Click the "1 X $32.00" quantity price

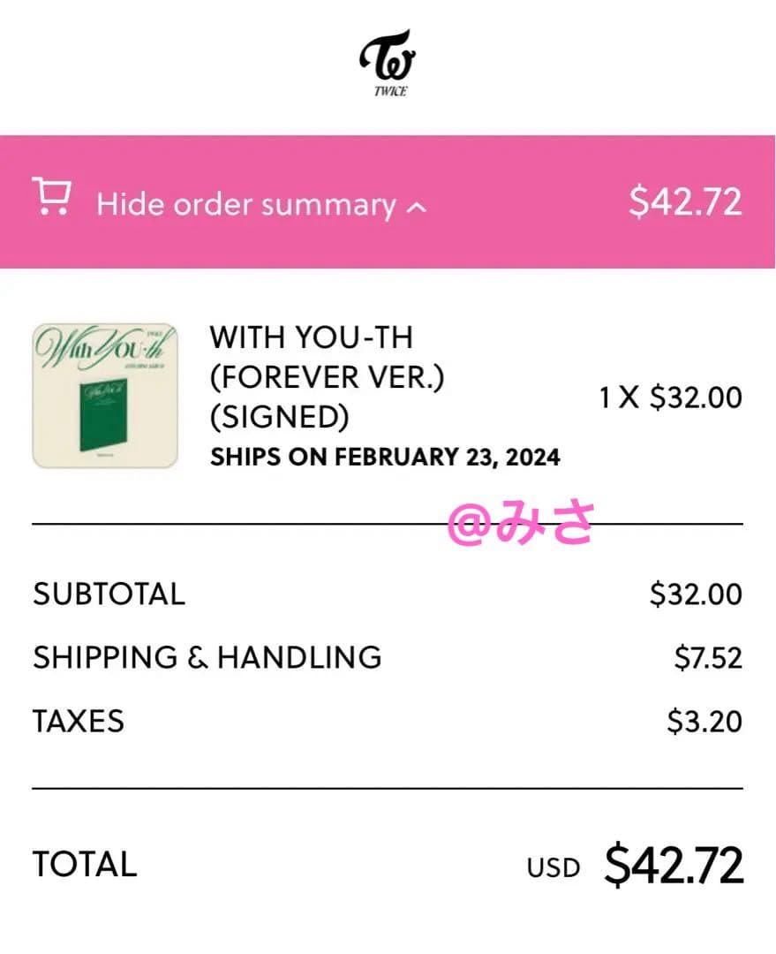tap(671, 397)
